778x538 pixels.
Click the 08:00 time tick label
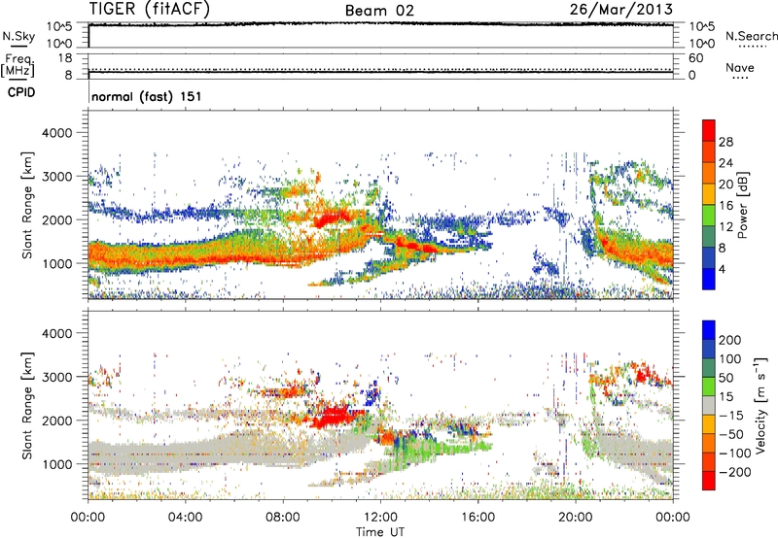[283, 518]
